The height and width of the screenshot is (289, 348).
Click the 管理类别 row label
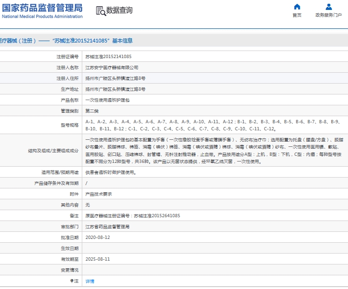pos(70,111)
